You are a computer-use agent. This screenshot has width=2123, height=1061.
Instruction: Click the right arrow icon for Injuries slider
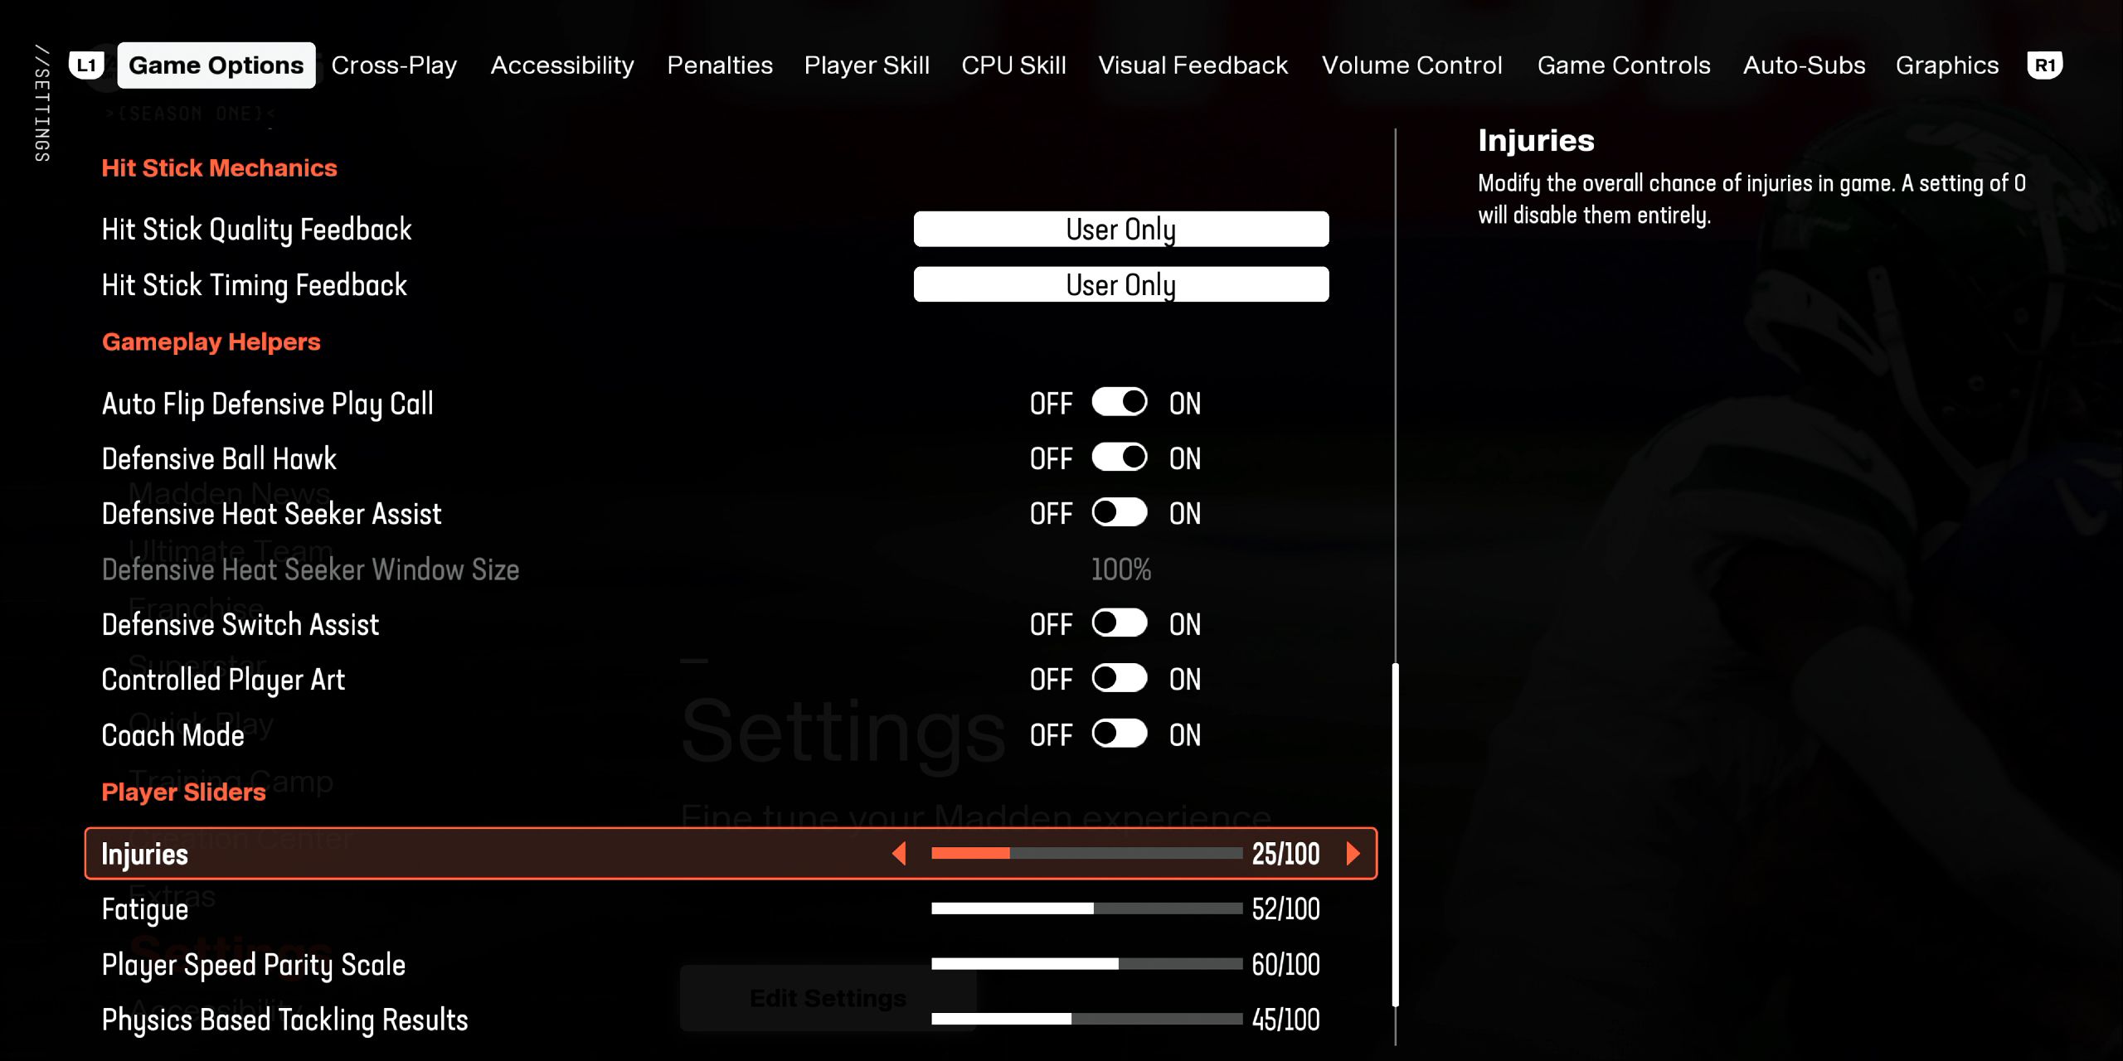pyautogui.click(x=1355, y=853)
